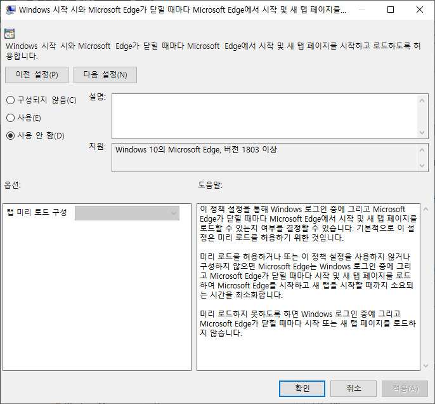Viewport: 435px width, 404px height.
Task: Click the help paragraph starting '미리 로드하지 못하도록'
Action: 308,323
